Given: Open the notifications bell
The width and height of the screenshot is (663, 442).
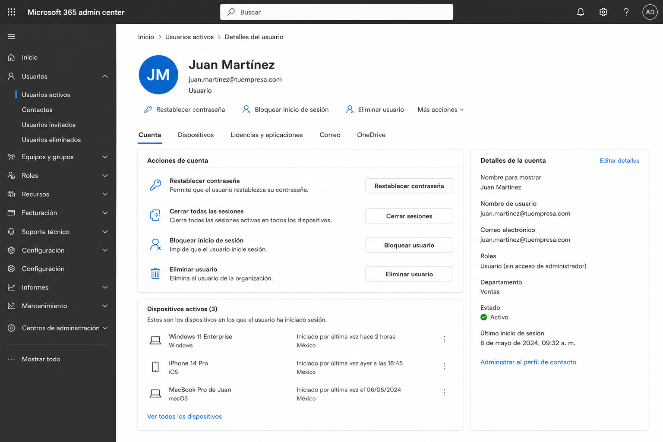Looking at the screenshot, I should [x=581, y=12].
